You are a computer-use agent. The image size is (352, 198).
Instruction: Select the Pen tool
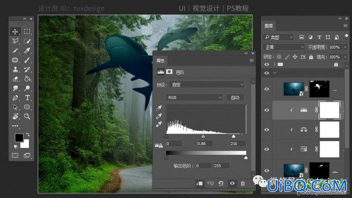15,97
